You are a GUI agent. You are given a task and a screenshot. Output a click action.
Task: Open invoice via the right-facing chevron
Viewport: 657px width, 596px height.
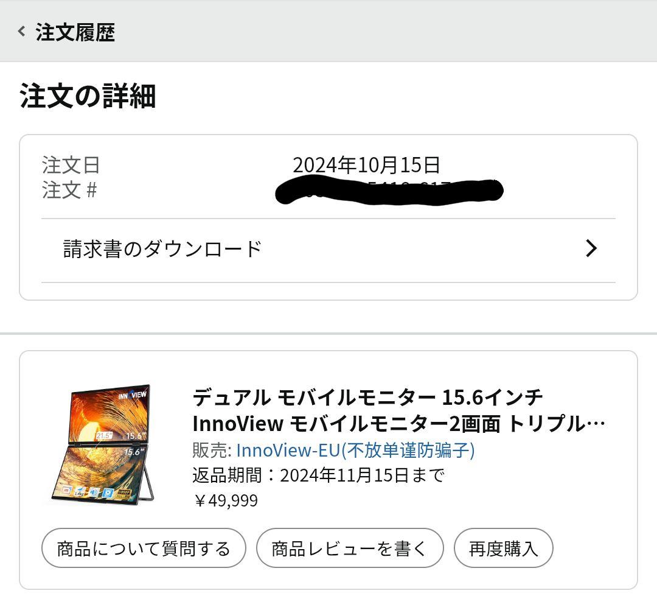589,248
